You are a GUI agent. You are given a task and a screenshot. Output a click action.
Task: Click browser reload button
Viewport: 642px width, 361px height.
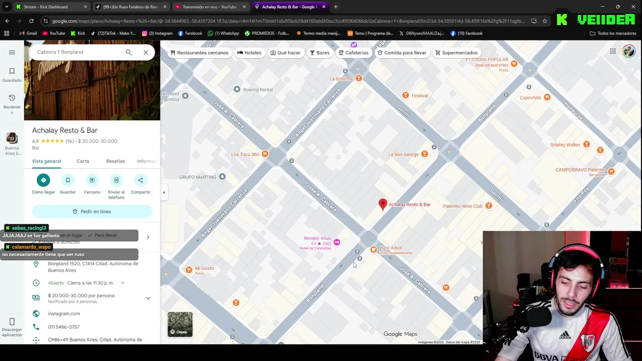[31, 21]
